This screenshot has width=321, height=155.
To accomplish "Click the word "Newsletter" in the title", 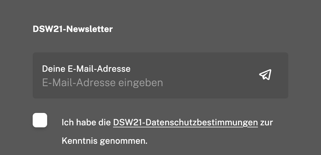I will [x=90, y=29].
